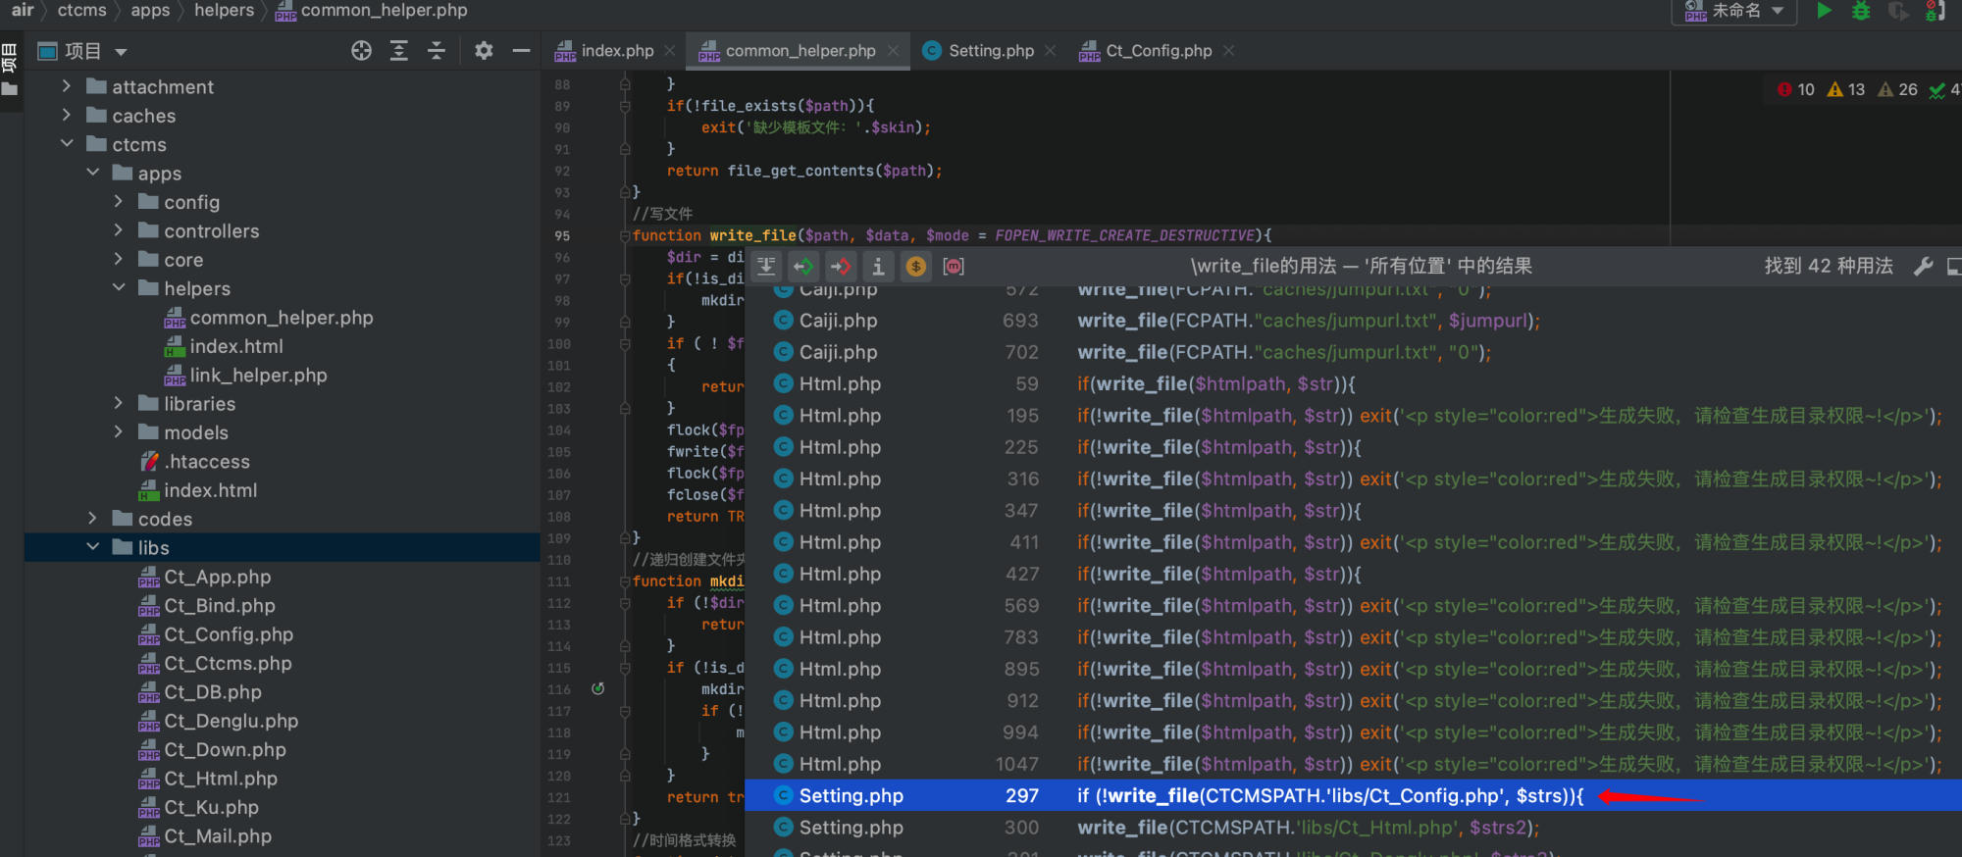Click the info 'i' icon in usages toolbar
This screenshot has height=857, width=1962.
point(878,266)
